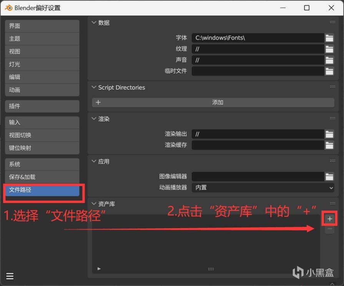Image resolution: width=344 pixels, height=286 pixels.
Task: Switch to the 动画 tab
Action: point(42,90)
